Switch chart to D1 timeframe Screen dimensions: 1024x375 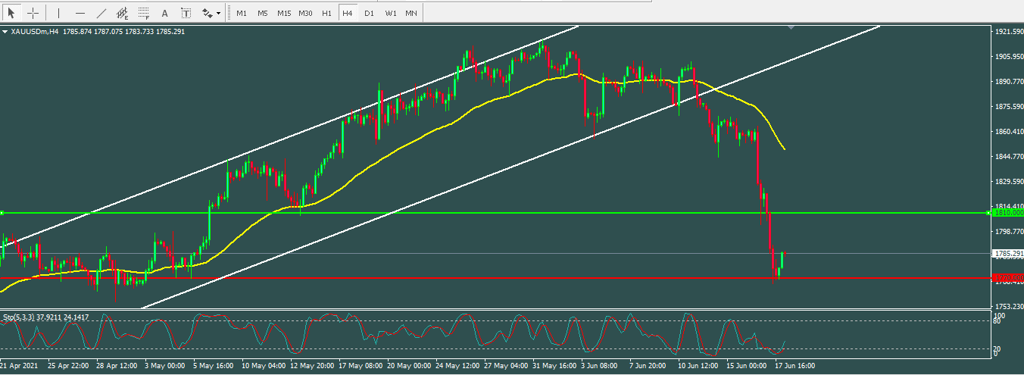point(369,13)
